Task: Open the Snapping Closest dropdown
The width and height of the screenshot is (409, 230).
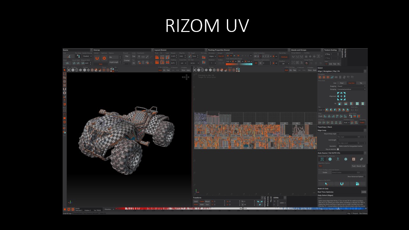Action: pos(351,86)
